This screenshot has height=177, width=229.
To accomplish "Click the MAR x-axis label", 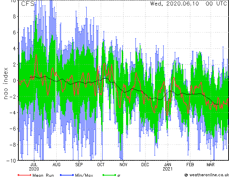I will pos(211,165).
